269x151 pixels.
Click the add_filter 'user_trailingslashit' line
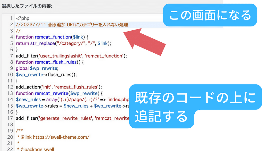tap(71, 56)
